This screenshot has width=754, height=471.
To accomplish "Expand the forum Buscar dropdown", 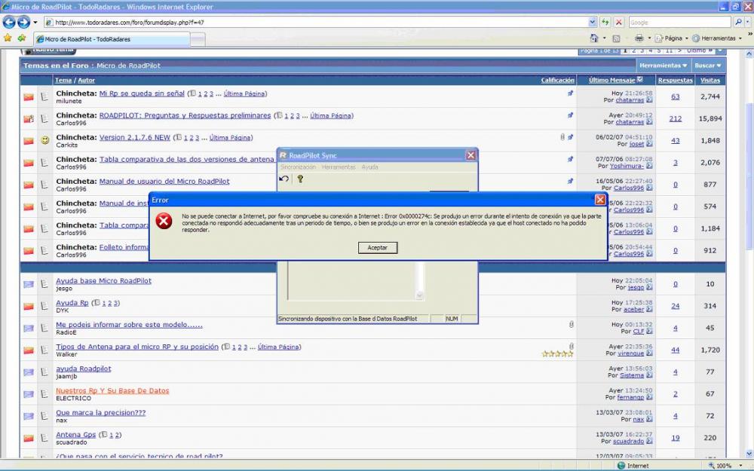I will (708, 66).
